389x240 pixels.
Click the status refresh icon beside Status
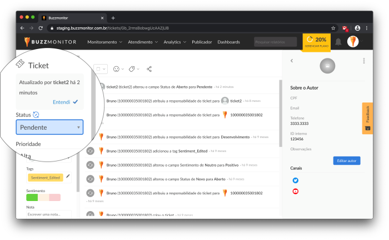(x=36, y=115)
